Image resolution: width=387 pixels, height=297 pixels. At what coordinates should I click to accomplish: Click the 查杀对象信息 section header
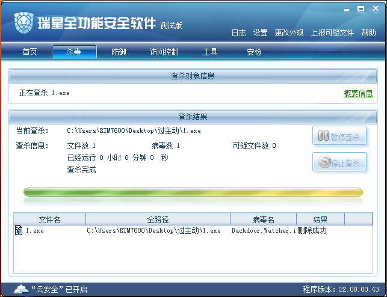coord(193,76)
